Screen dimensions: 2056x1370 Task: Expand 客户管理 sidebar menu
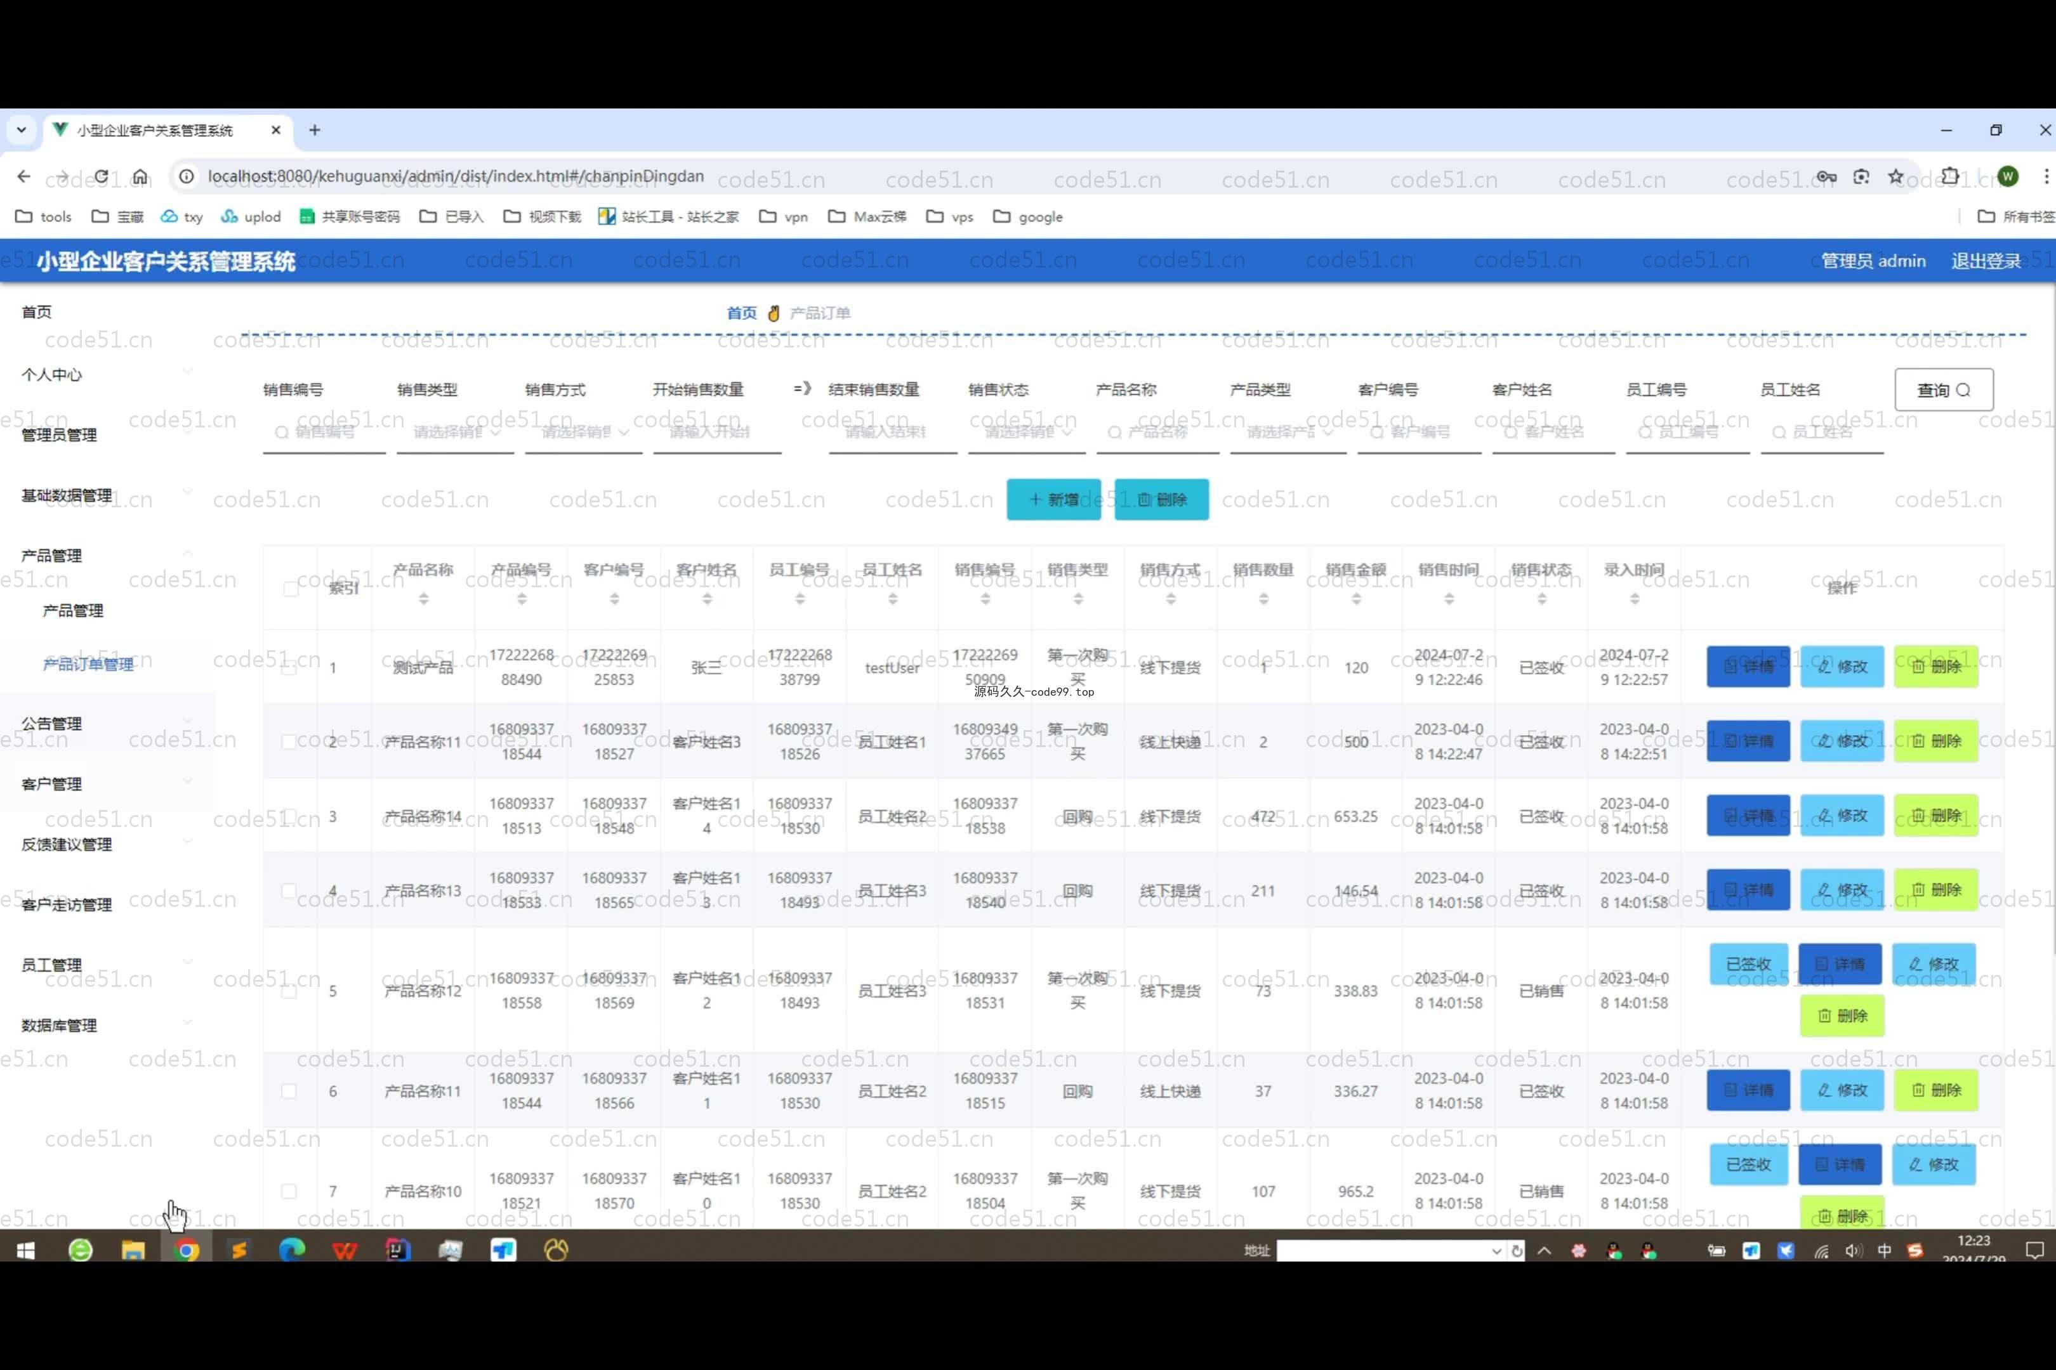(x=107, y=784)
